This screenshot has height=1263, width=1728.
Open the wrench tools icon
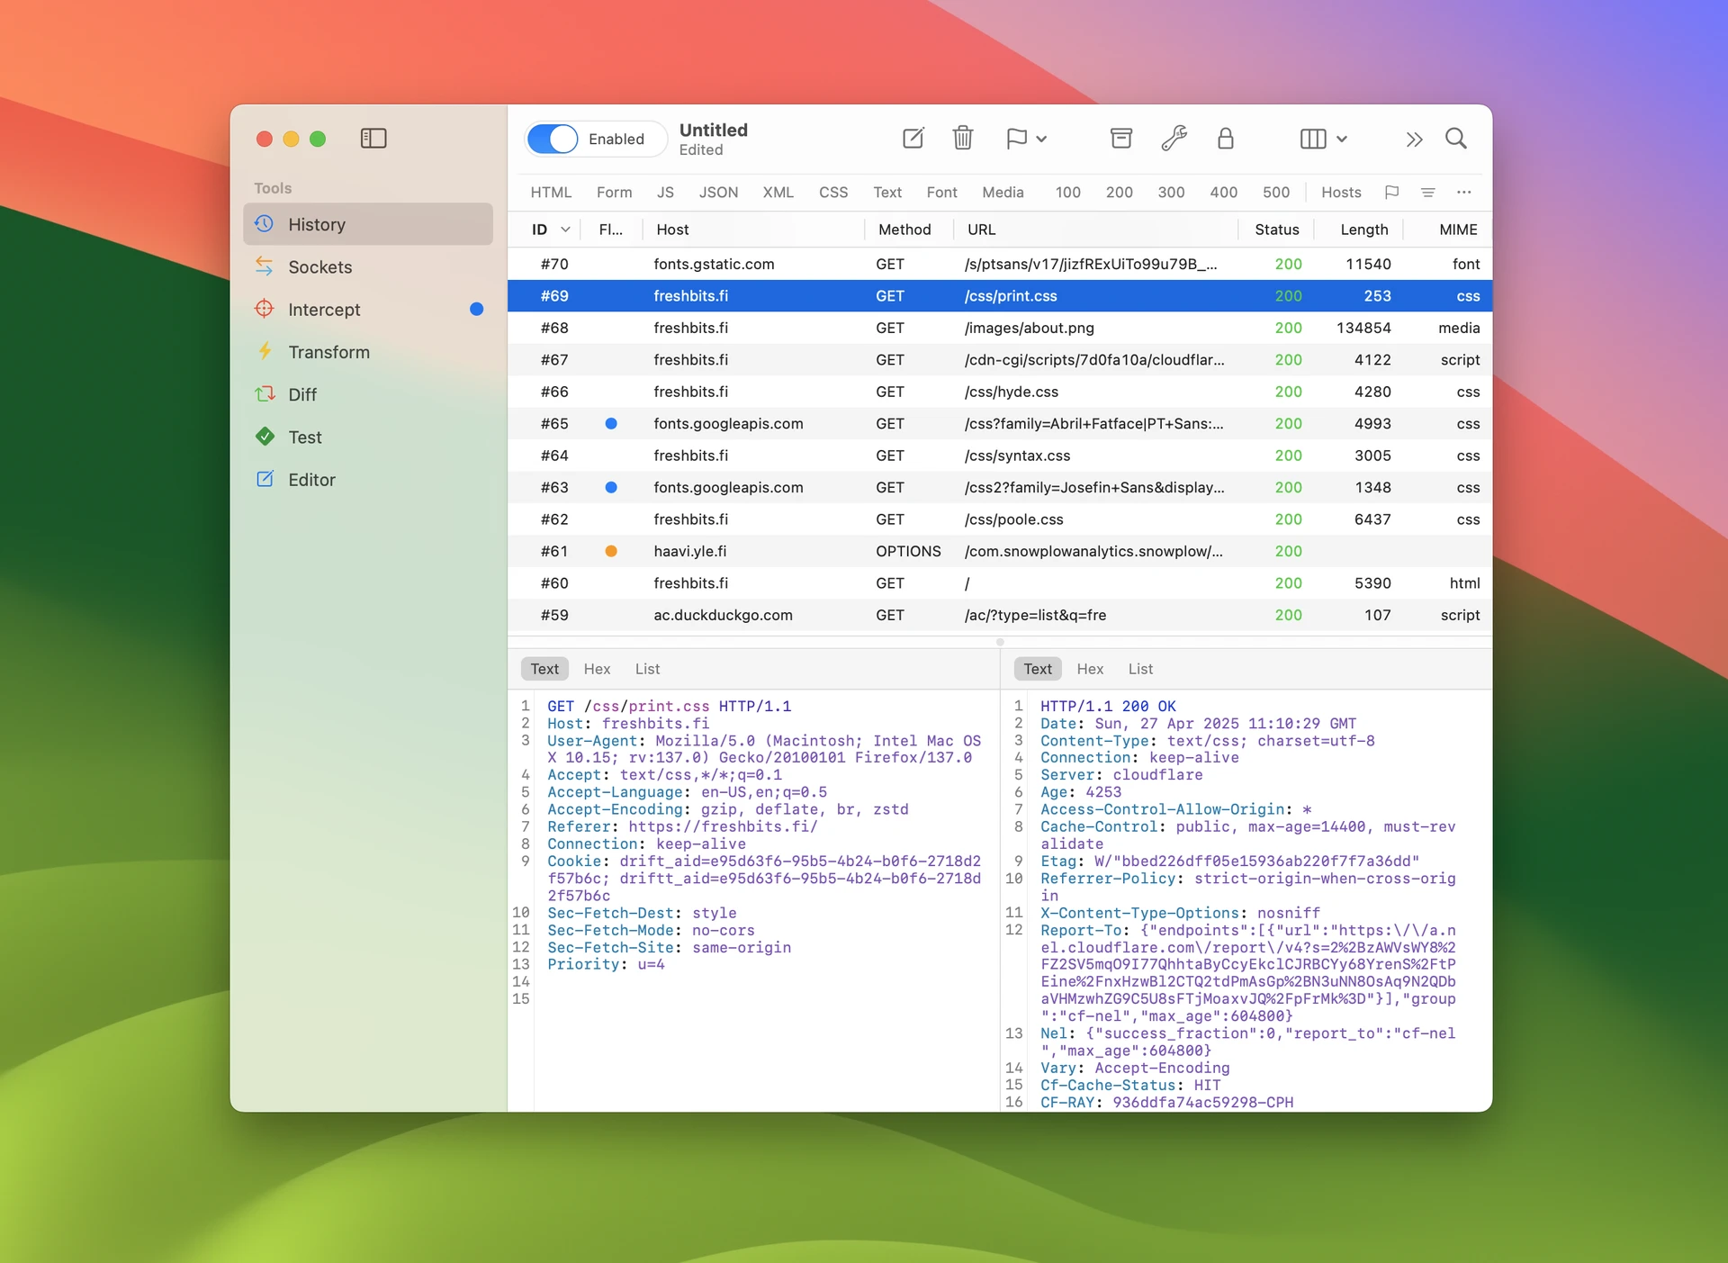1174,139
